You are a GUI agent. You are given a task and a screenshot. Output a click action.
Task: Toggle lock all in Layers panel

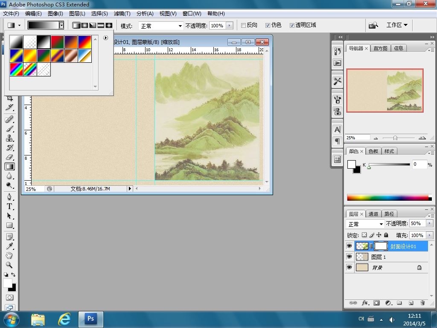pyautogui.click(x=386, y=235)
